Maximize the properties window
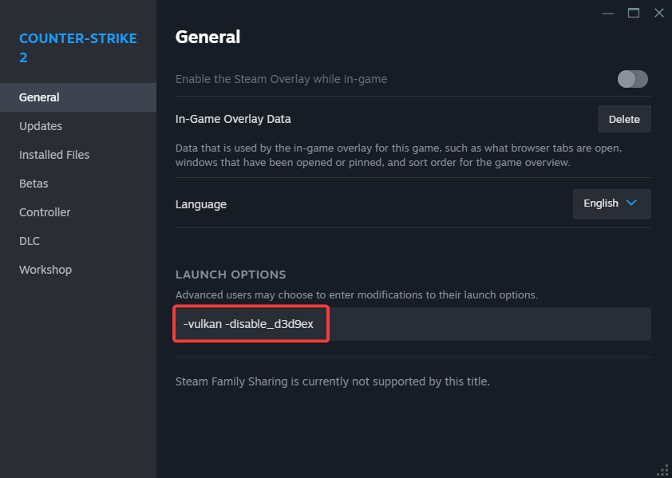The height and width of the screenshot is (478, 672). (x=634, y=13)
